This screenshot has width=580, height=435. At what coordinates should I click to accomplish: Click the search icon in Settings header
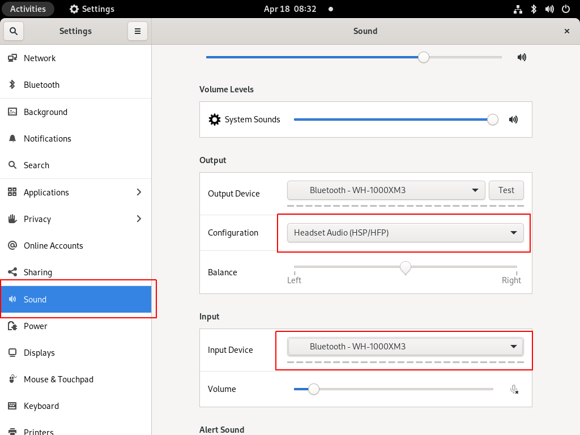[x=14, y=31]
